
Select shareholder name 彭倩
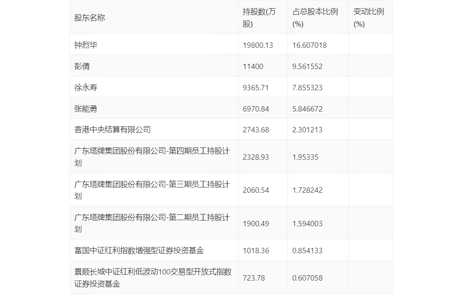82,67
